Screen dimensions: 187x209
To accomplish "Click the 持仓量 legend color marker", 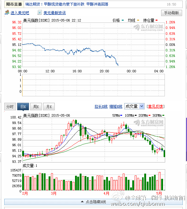I will [x=157, y=20].
